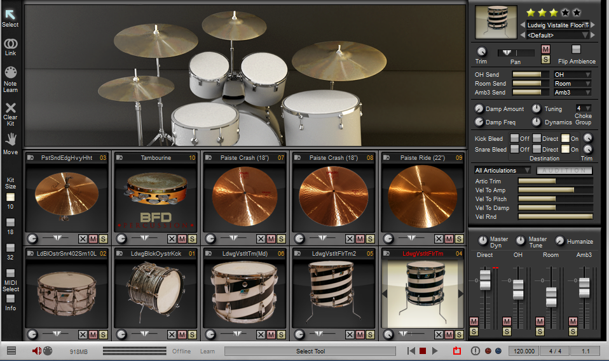Viewport: 609px width, 361px height.
Task: Mute the Tambourine slot
Action: coord(182,239)
